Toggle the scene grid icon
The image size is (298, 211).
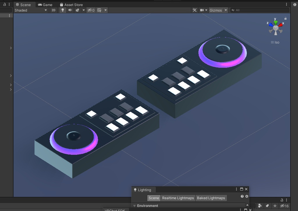point(100,10)
